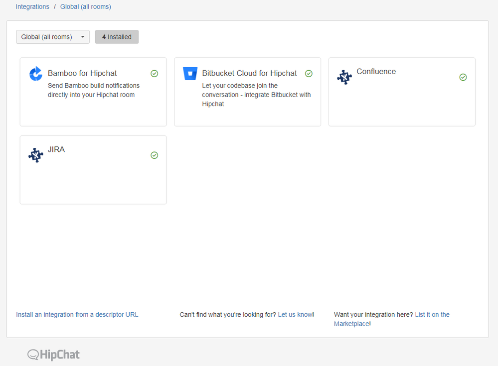Click JIRA's green installed checkmark
This screenshot has width=498, height=366.
(x=155, y=155)
